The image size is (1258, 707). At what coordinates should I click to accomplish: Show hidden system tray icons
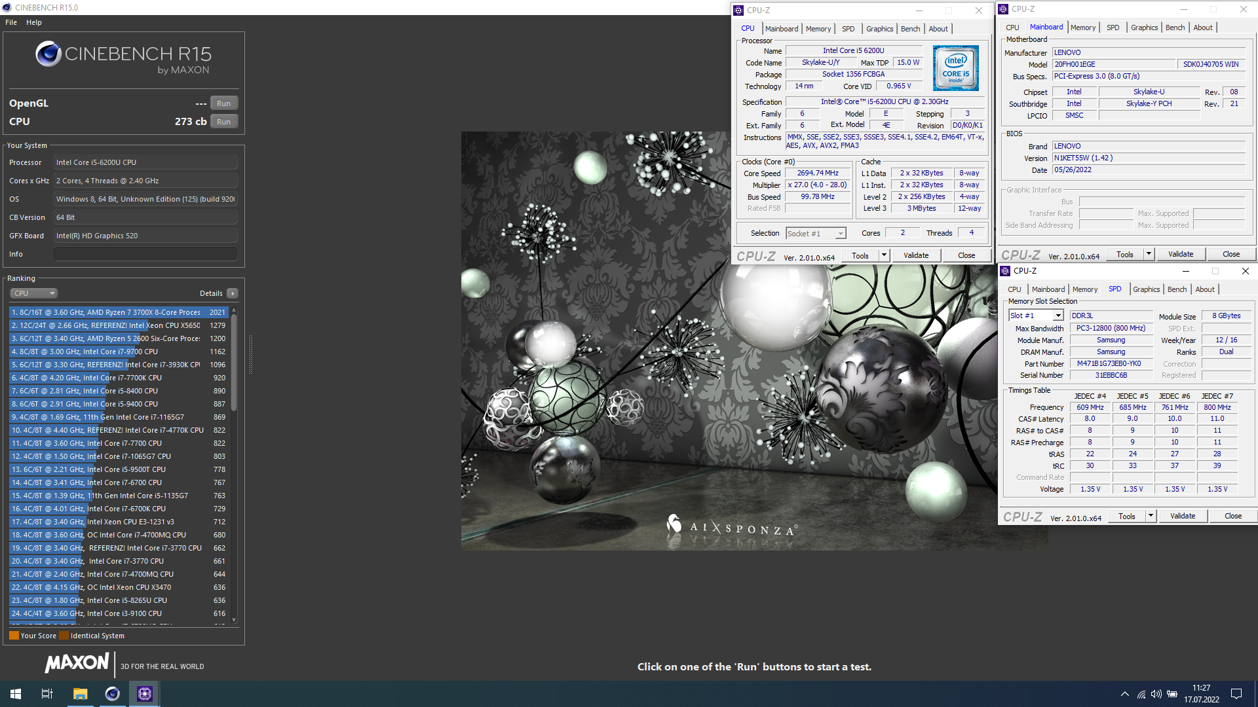tap(1125, 694)
